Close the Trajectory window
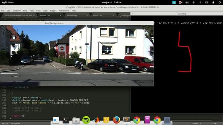Image resolution: width=223 pixels, height=125 pixels. coord(133,14)
